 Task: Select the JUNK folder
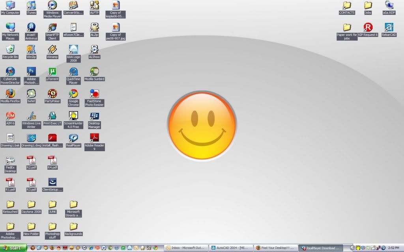52,207
